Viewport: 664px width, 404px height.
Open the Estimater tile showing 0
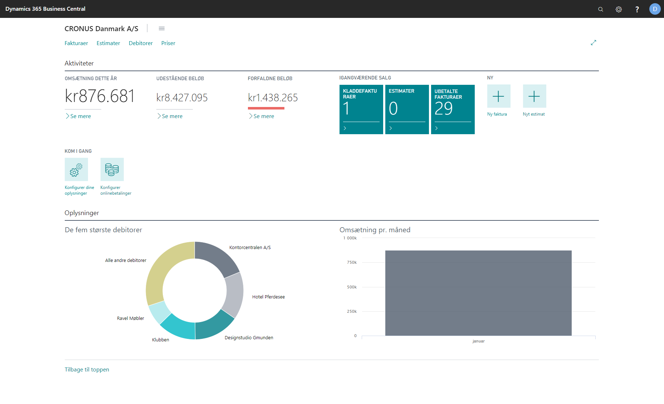(407, 109)
